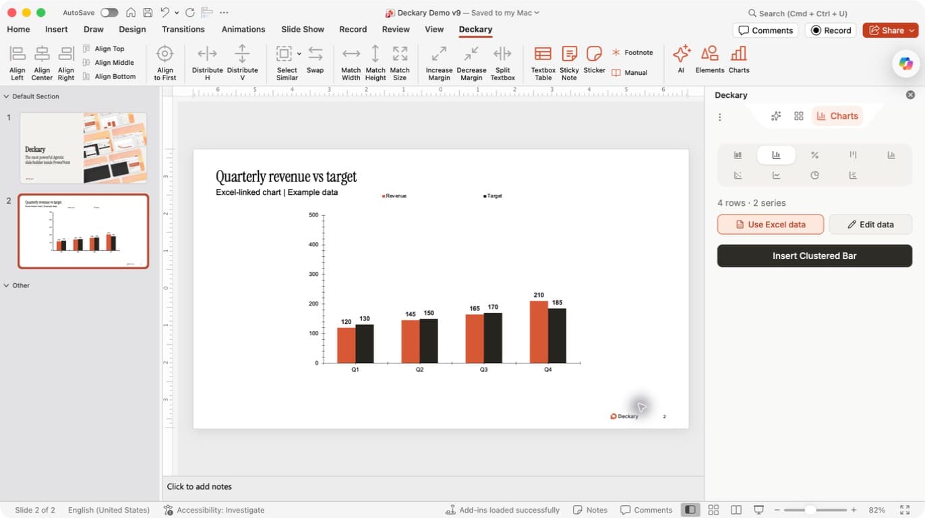Switch to Normal view button
Image resolution: width=925 pixels, height=518 pixels.
690,510
